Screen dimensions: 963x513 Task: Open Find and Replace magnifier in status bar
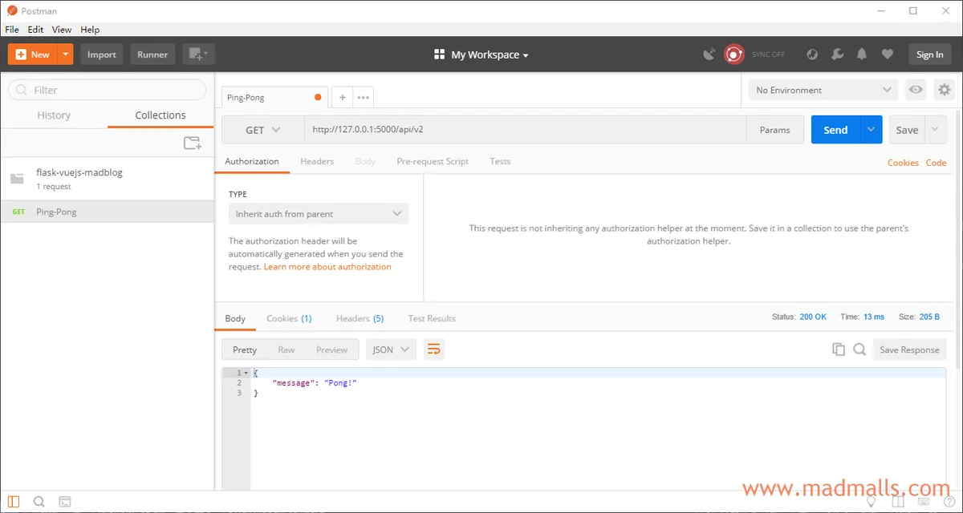39,503
